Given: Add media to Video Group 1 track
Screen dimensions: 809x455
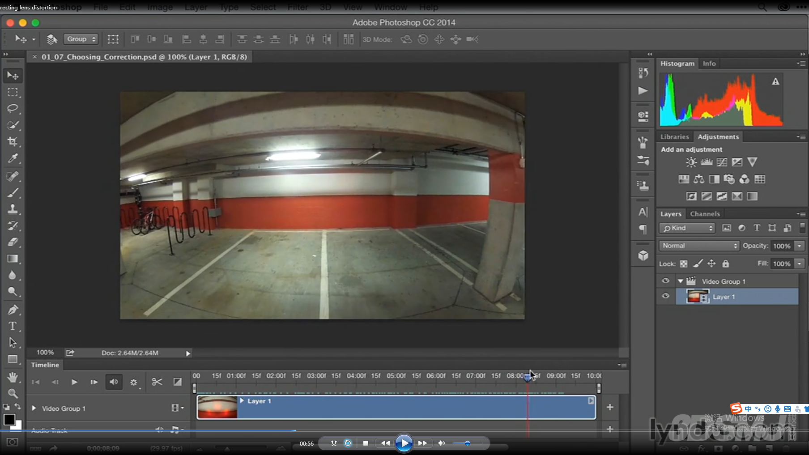Looking at the screenshot, I should coord(610,407).
